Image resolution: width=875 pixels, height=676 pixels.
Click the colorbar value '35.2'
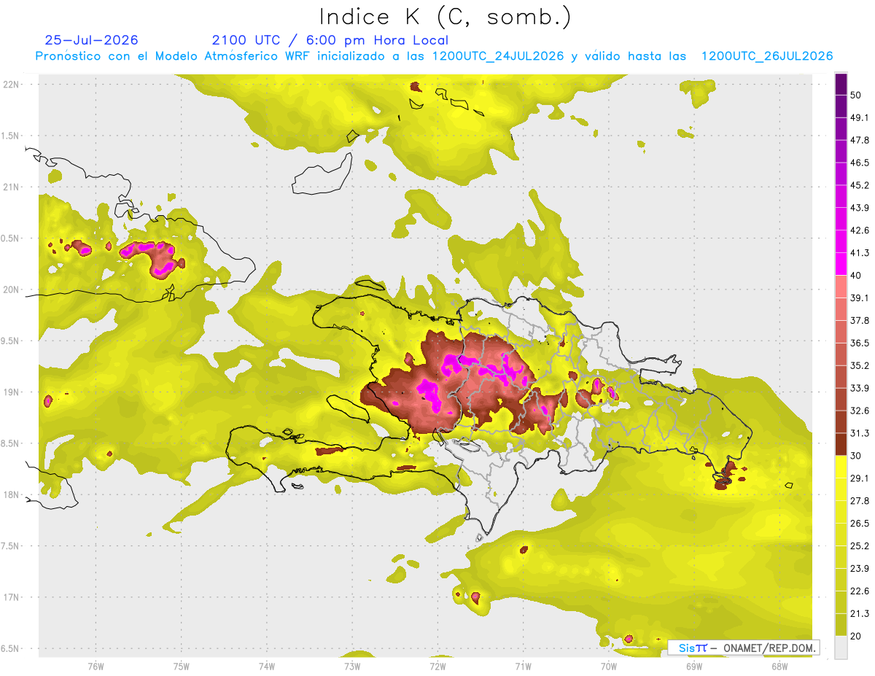860,365
